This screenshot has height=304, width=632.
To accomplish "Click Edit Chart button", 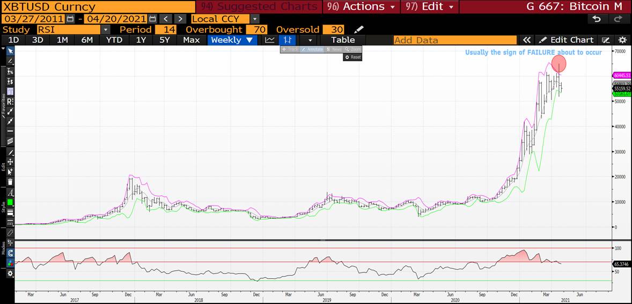I will 567,40.
